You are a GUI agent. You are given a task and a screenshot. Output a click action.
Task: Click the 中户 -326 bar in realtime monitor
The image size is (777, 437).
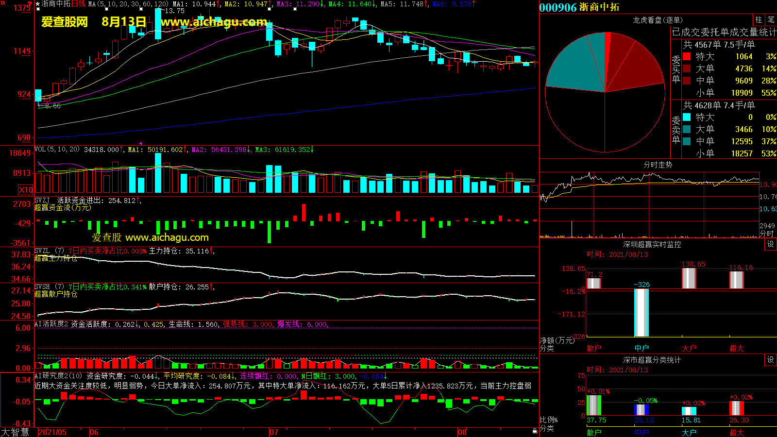pyautogui.click(x=642, y=312)
